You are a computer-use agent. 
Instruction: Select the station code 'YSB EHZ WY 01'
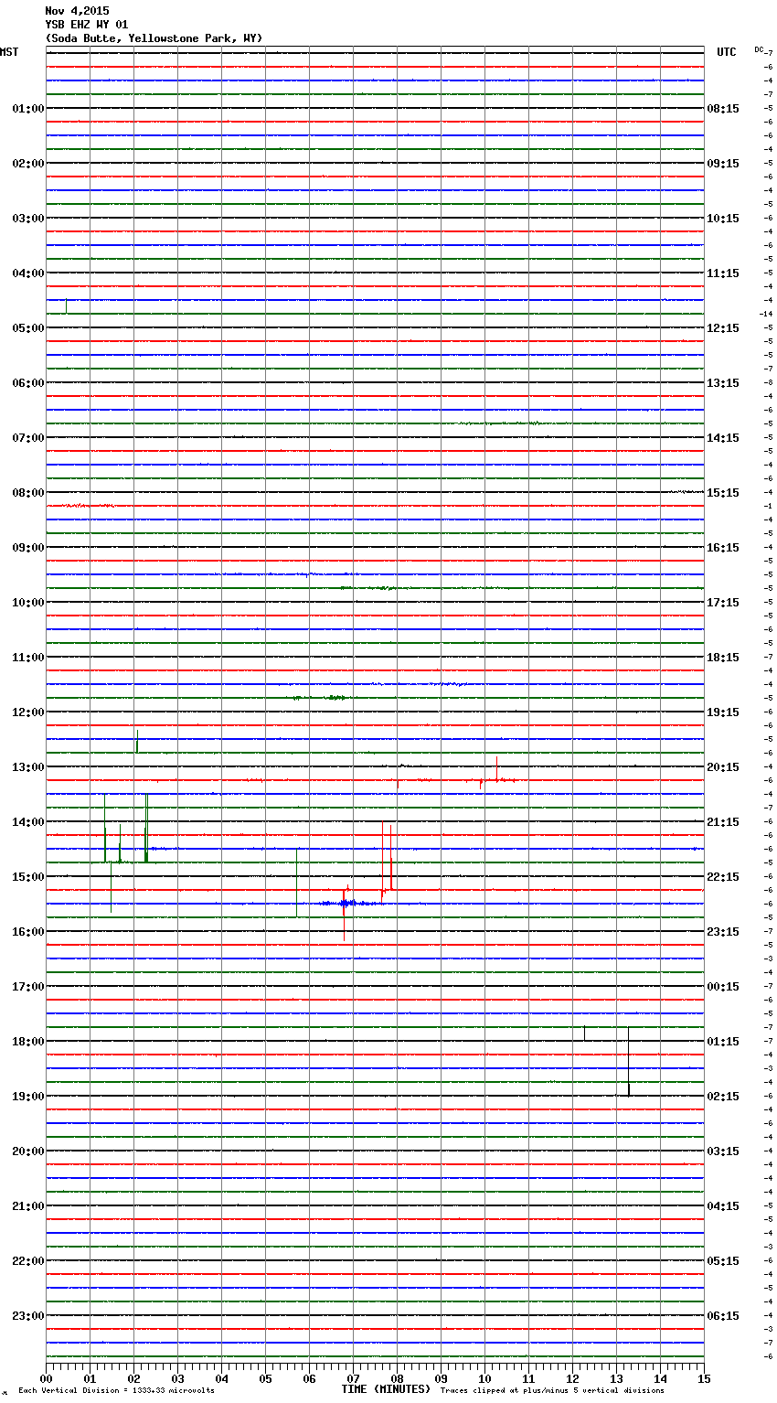pyautogui.click(x=87, y=25)
